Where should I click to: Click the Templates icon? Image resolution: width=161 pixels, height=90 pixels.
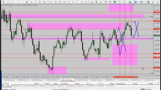(141, 2)
